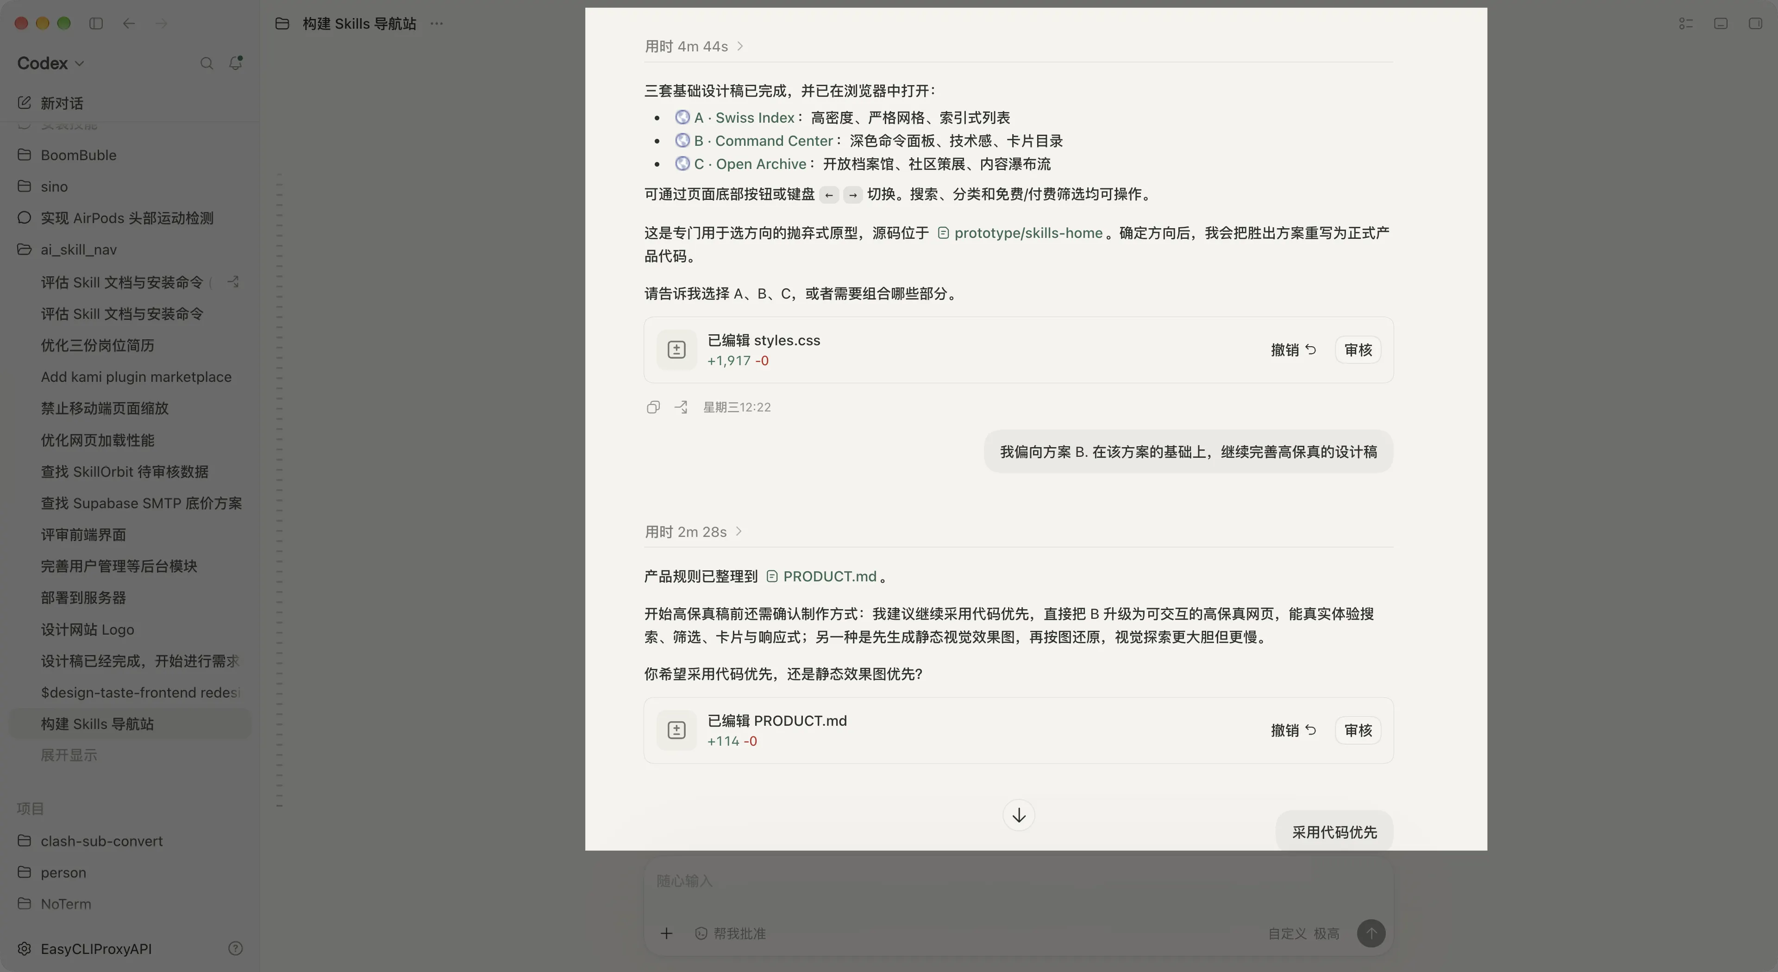Viewport: 1778px width, 972px height.
Task: Open help icon next to EasyCLIProxyAPI
Action: [x=235, y=948]
